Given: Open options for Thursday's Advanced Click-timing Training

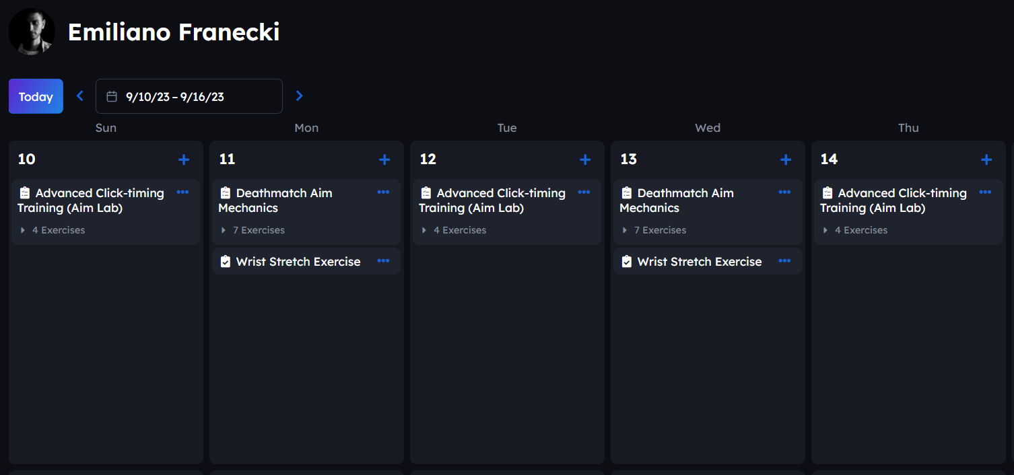Looking at the screenshot, I should (x=985, y=192).
